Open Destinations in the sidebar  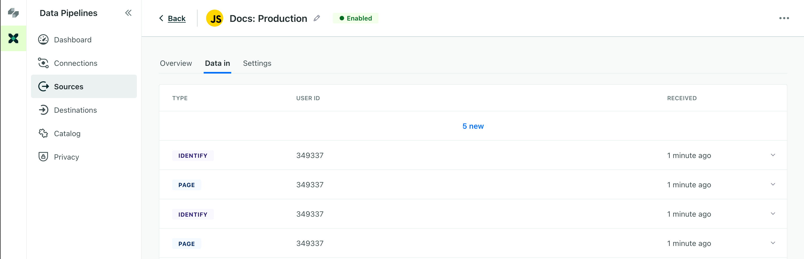(x=84, y=110)
